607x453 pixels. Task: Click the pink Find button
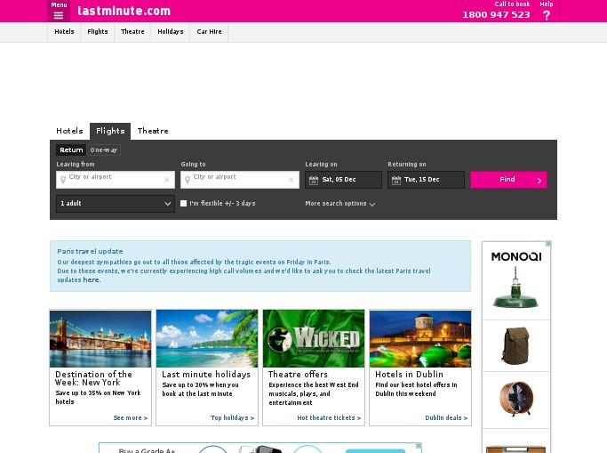[x=508, y=180]
